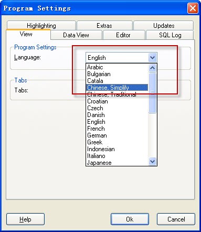The image size is (201, 232).
Task: Click the language list scrollbar thumb
Action: (152, 93)
